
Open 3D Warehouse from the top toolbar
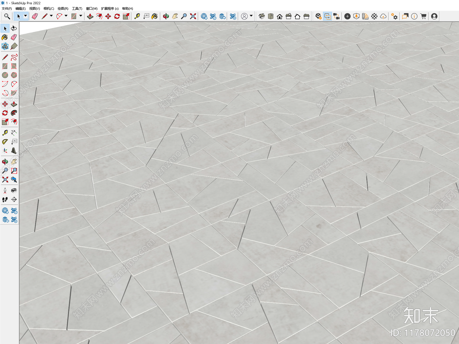click(x=204, y=16)
